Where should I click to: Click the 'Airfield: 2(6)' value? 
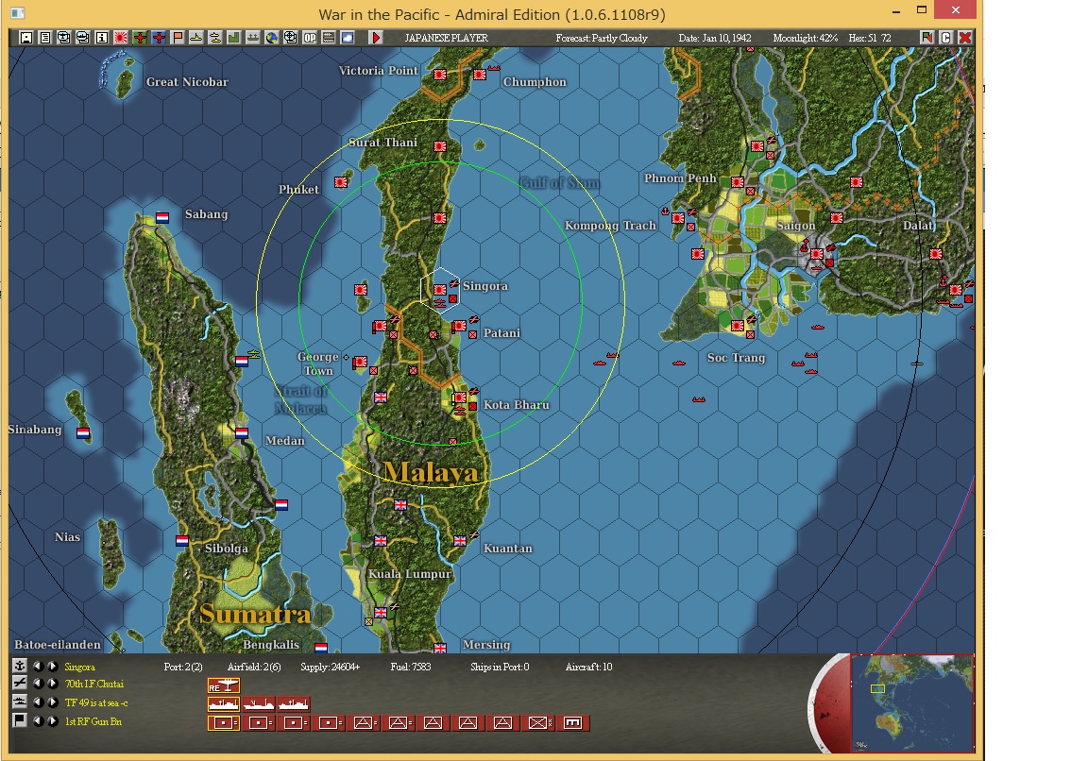[254, 667]
